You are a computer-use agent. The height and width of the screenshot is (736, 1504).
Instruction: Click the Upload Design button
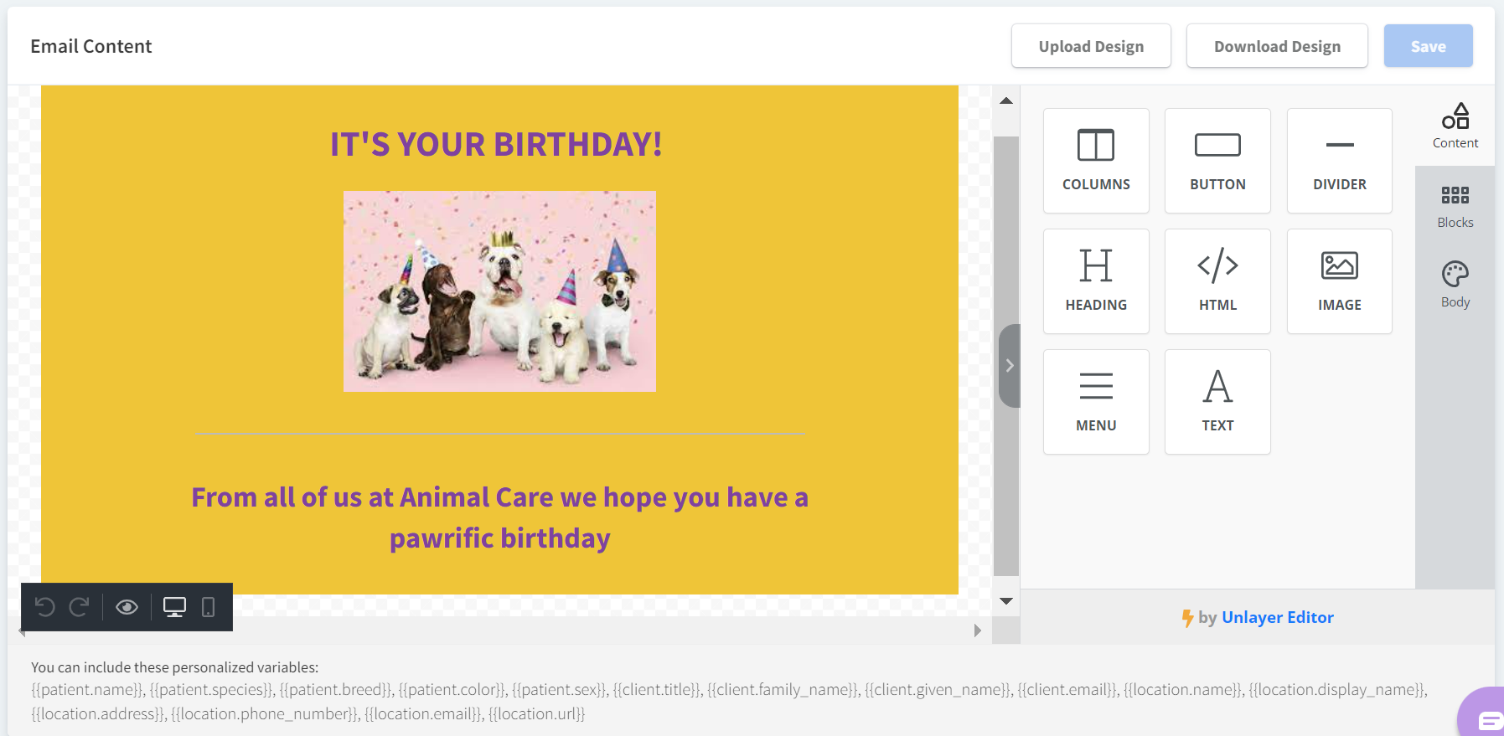(1091, 46)
